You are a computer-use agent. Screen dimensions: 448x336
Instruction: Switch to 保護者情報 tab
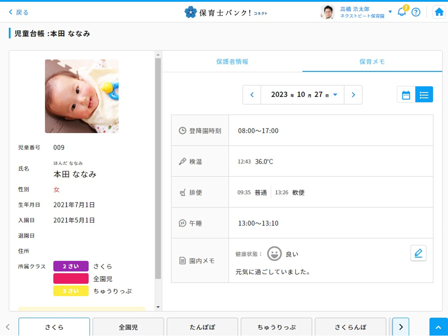[232, 62]
